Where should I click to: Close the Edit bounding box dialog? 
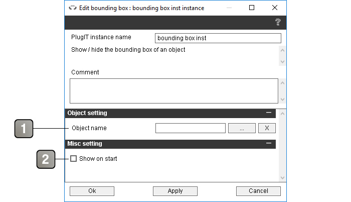275,8
